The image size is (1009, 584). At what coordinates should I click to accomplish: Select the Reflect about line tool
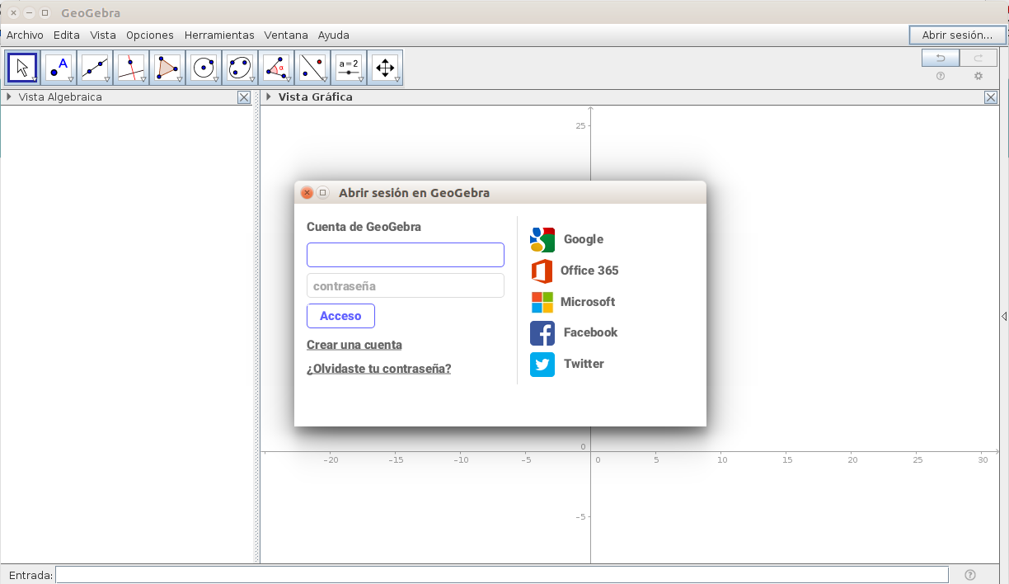pos(312,68)
